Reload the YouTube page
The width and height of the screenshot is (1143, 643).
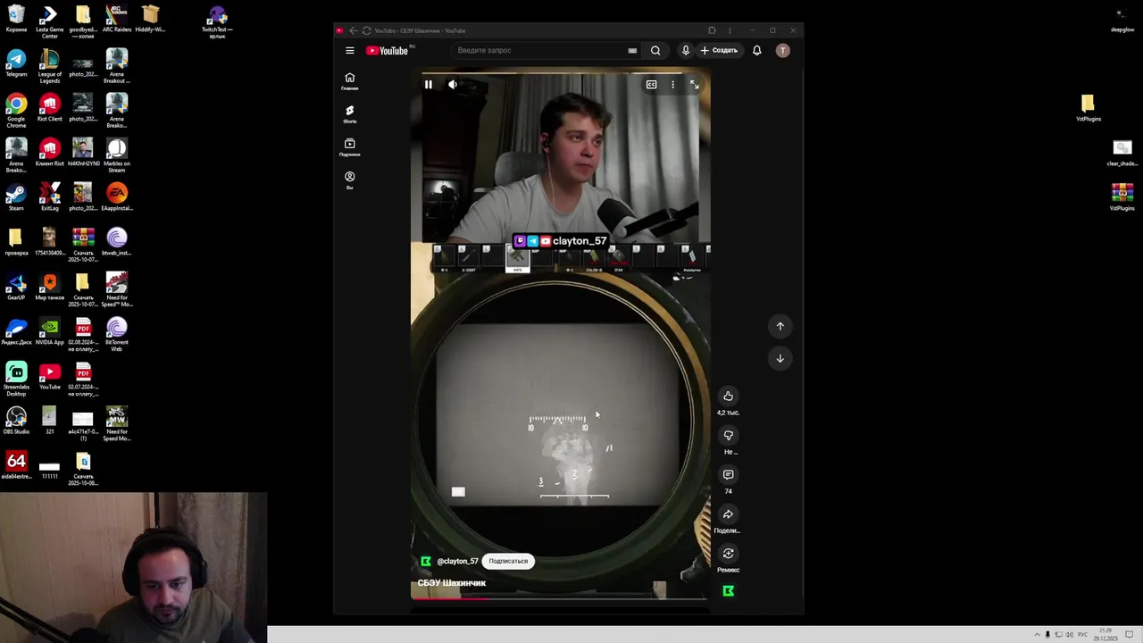coord(366,30)
